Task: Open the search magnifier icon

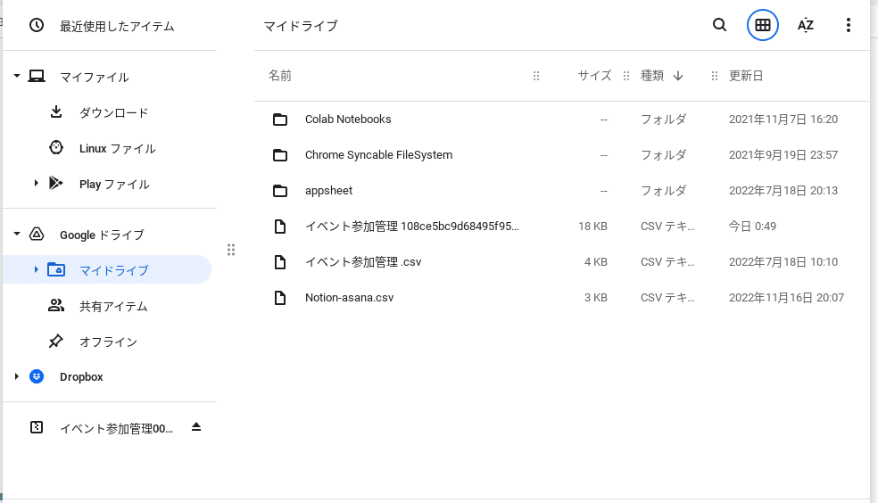Action: (x=719, y=25)
